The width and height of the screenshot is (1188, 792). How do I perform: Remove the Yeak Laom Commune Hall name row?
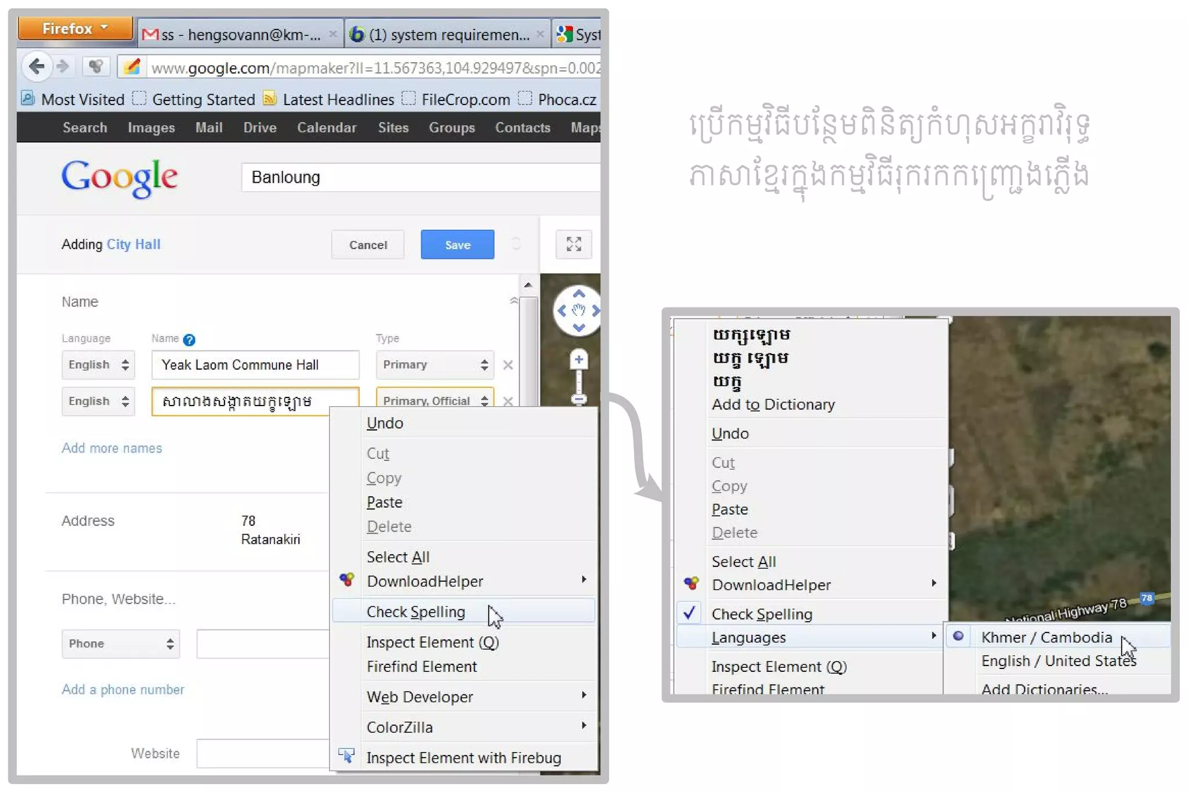508,365
